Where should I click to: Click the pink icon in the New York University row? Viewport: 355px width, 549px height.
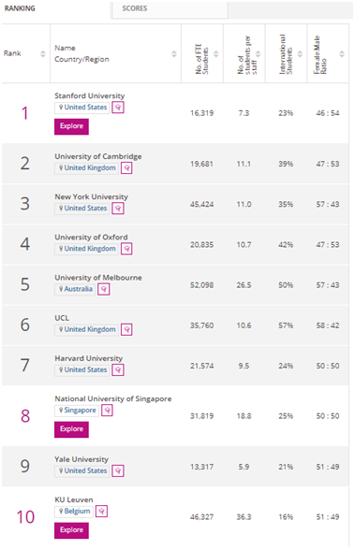(118, 209)
